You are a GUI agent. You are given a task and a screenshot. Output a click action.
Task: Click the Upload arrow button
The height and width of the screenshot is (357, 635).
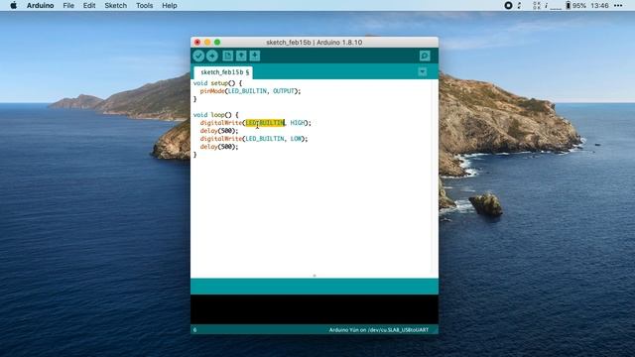click(x=211, y=56)
